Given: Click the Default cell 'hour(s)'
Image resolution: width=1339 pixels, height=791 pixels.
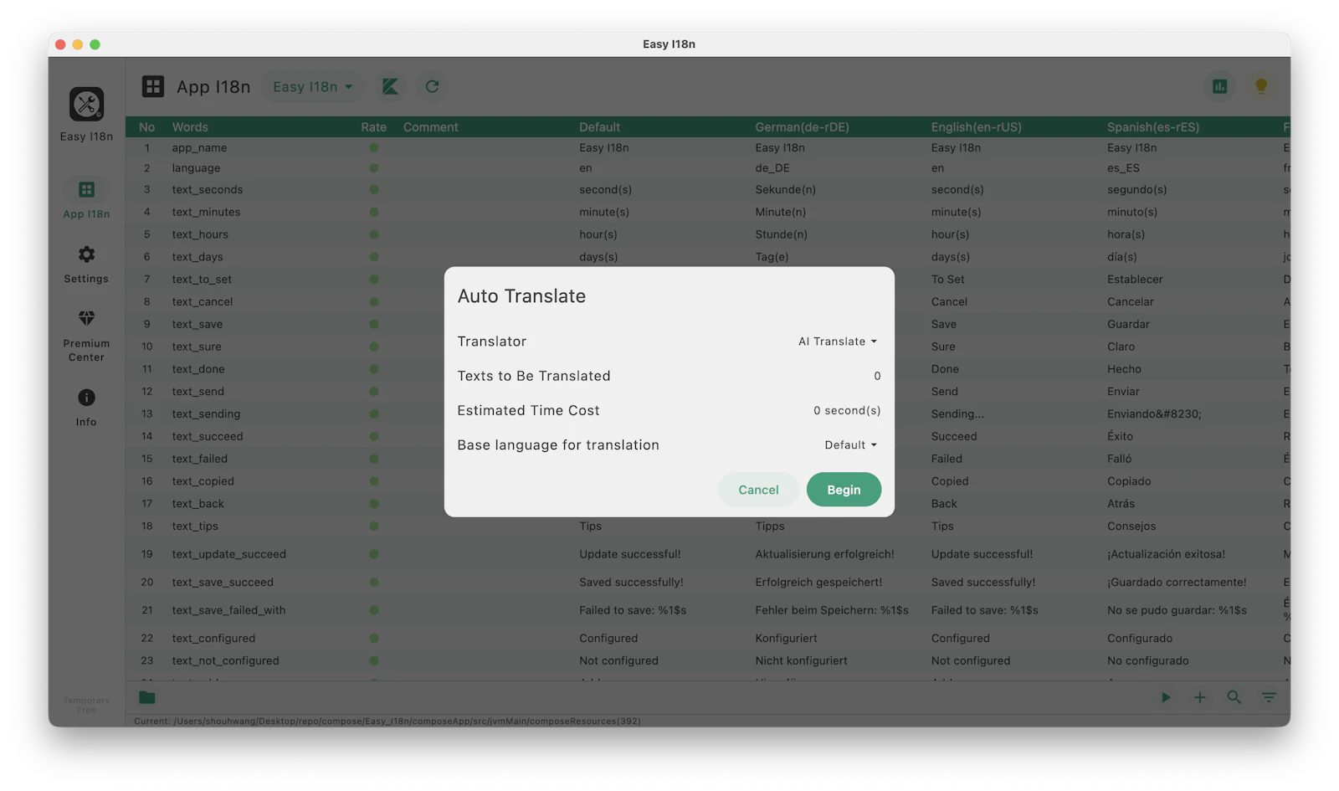Looking at the screenshot, I should click(598, 234).
